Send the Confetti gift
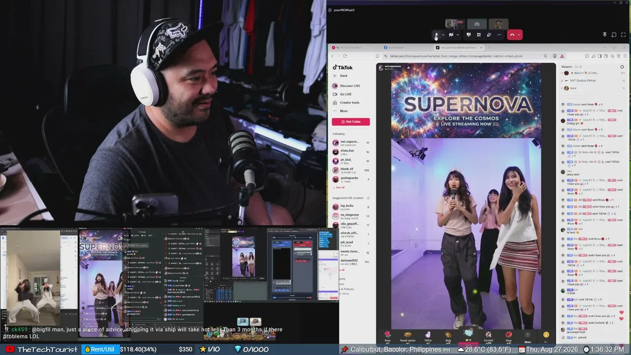 (488, 337)
